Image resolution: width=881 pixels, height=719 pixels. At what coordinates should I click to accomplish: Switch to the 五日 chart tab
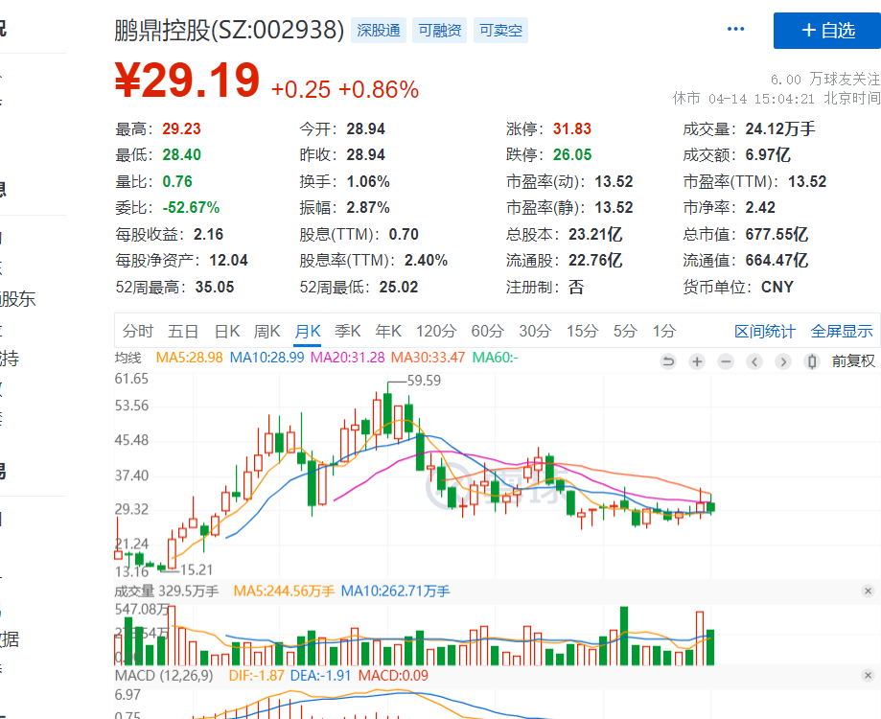click(183, 331)
